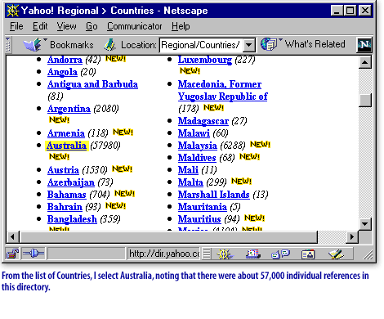Open the Communicator menu
Viewport: 384px width, 319px height.
[134, 26]
